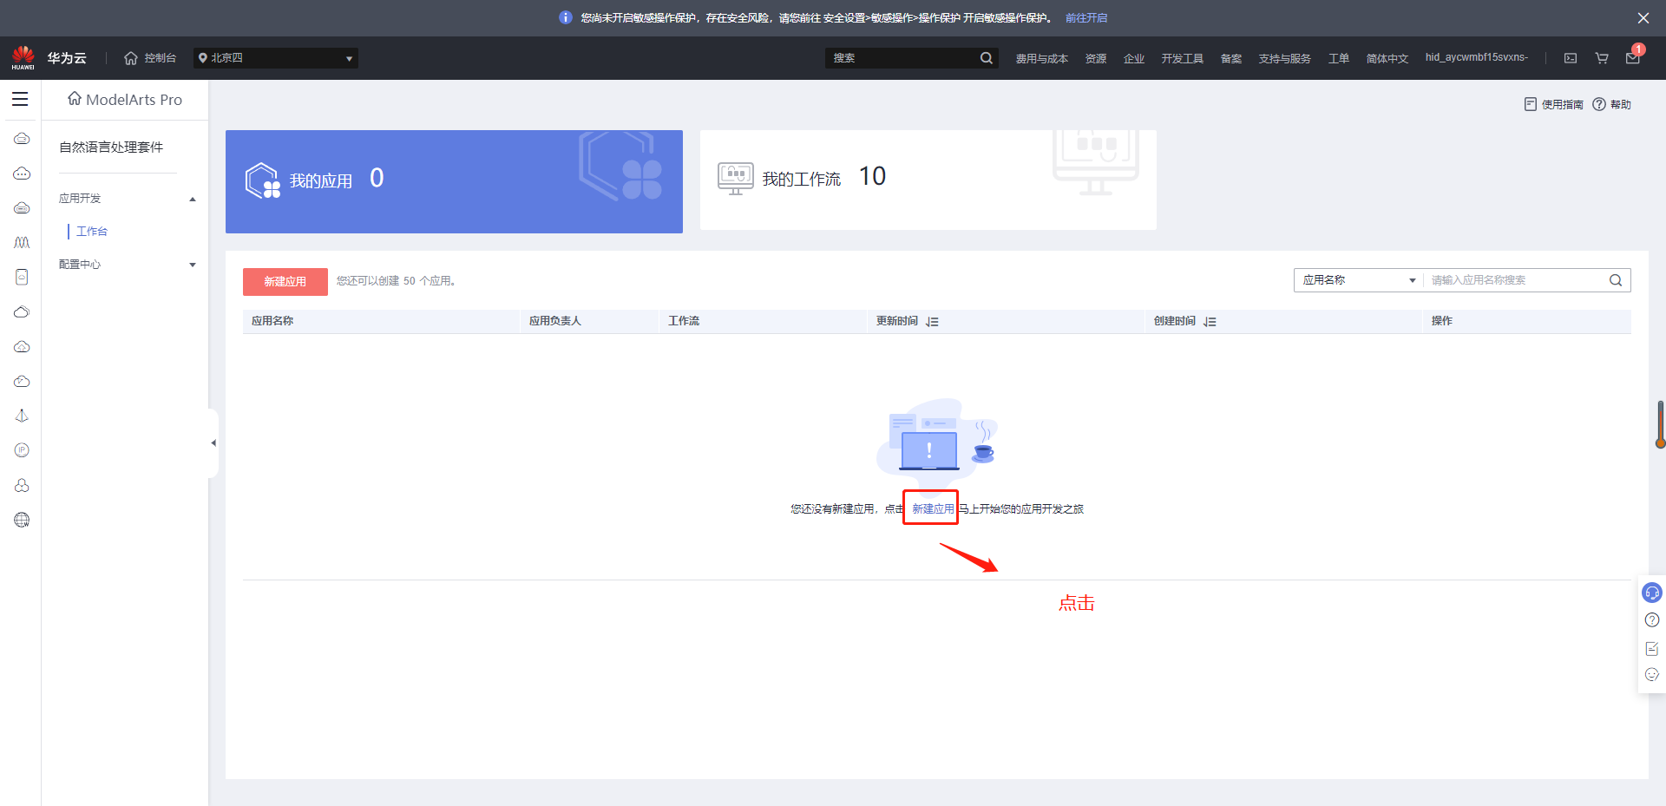The height and width of the screenshot is (806, 1666).
Task: Click the 控制台 console link
Action: click(x=161, y=58)
